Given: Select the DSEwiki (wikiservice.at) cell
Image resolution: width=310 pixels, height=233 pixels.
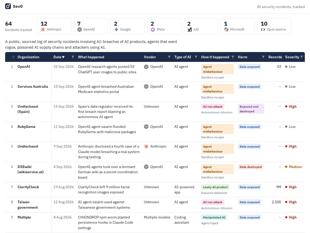Looking at the screenshot, I should [x=30, y=169].
